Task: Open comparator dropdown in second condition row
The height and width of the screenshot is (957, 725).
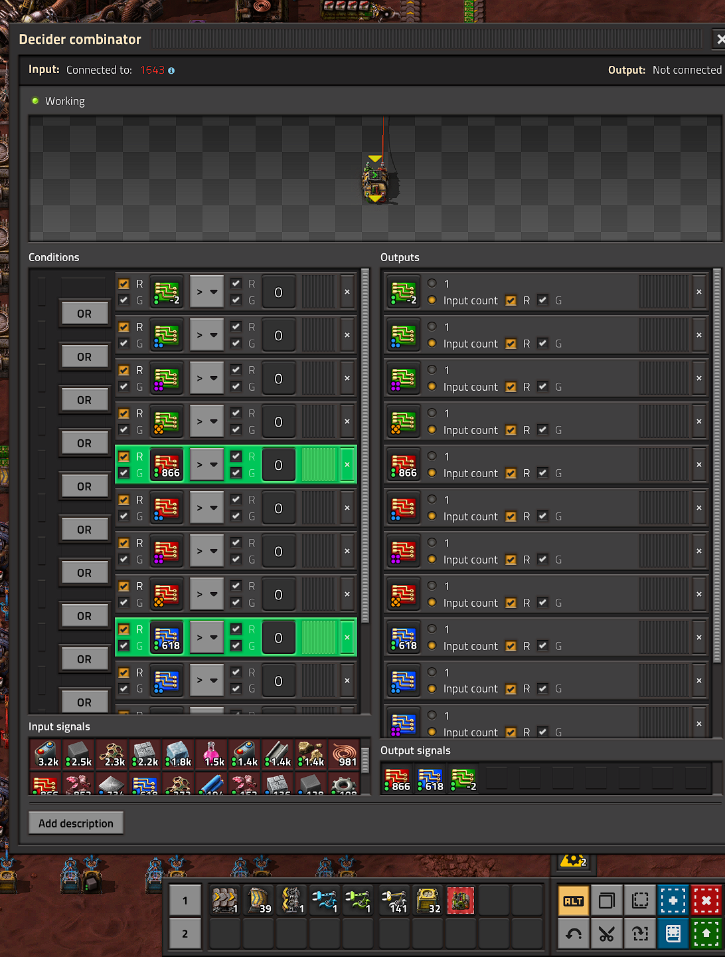Action: click(206, 336)
